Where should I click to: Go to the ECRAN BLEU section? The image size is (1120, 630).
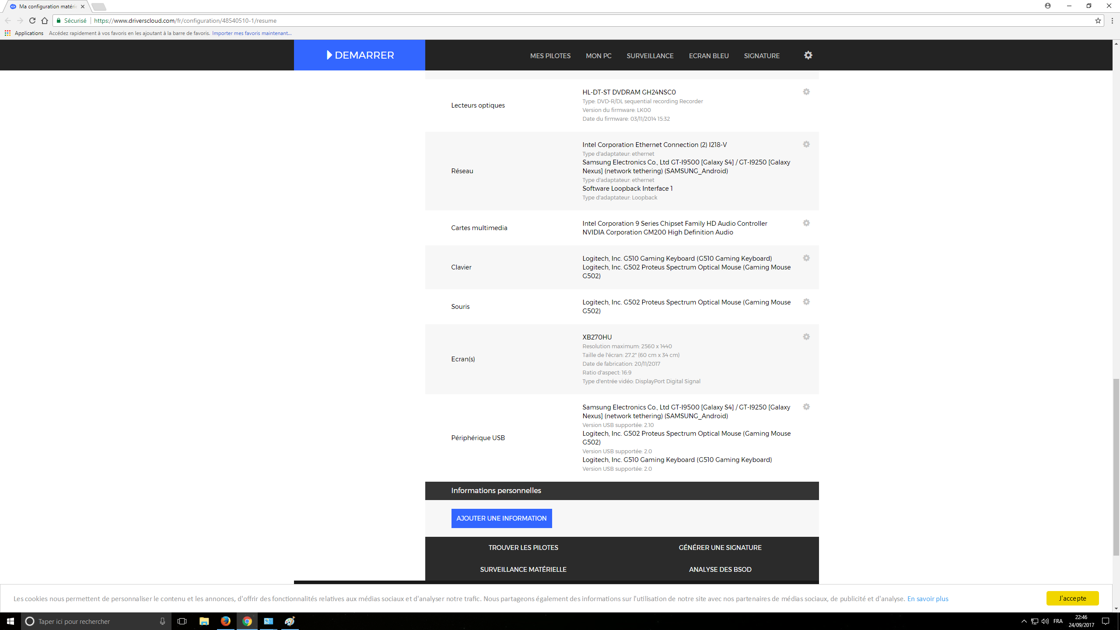point(708,56)
